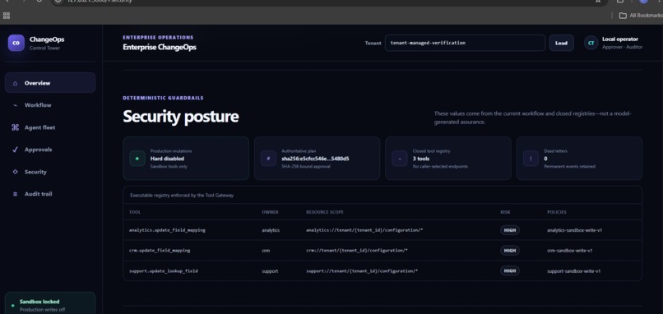This screenshot has height=314, width=663.
Task: Click the Audit trail list icon
Action: 16,194
